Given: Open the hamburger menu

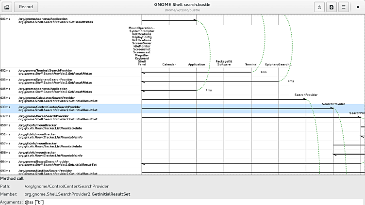Looking at the screenshot, I should pyautogui.click(x=343, y=7).
